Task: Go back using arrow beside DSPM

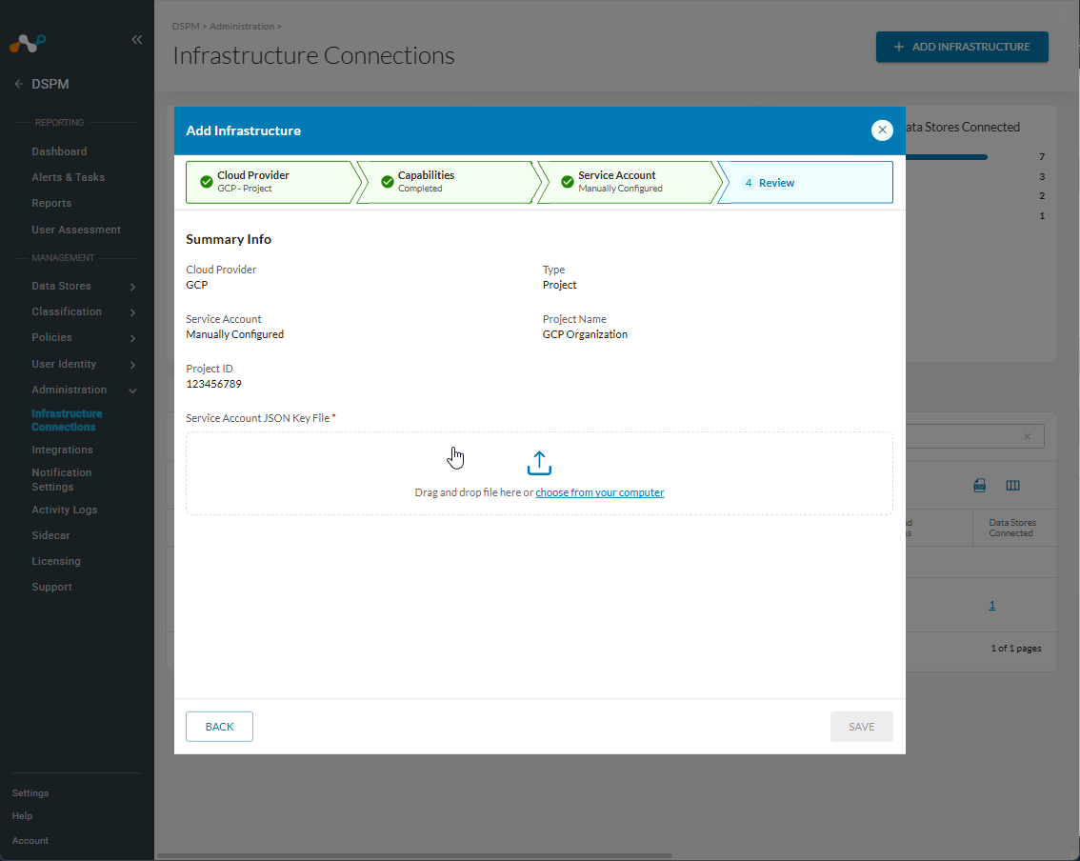Action: pos(19,84)
